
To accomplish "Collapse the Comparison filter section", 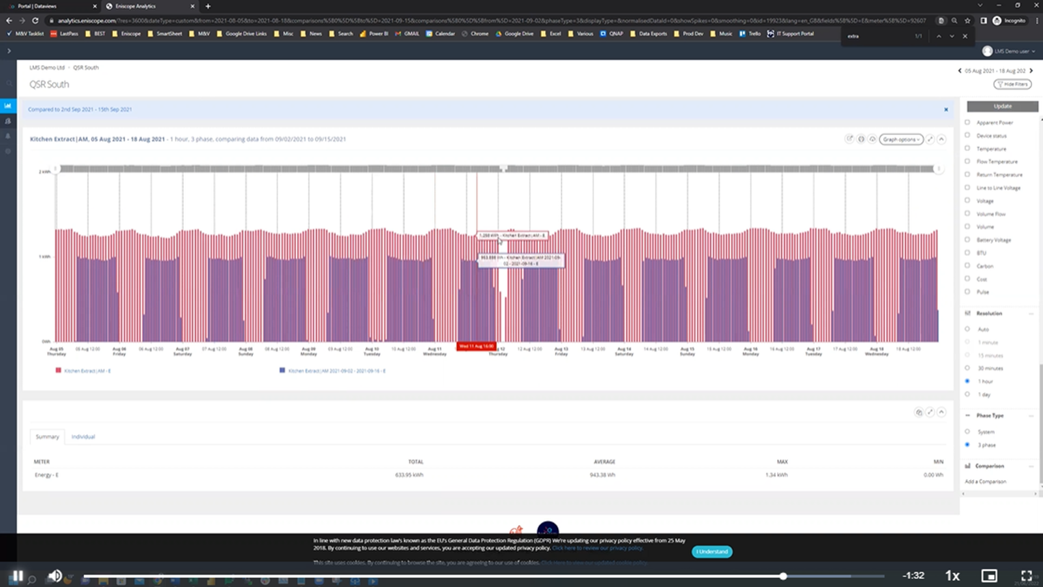I will coord(1031,466).
